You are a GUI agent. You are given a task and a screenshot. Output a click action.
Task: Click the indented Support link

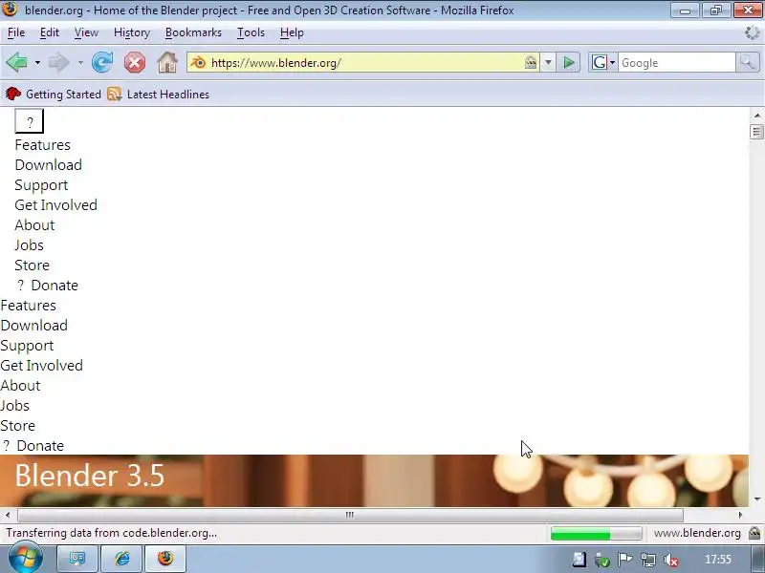coord(41,185)
